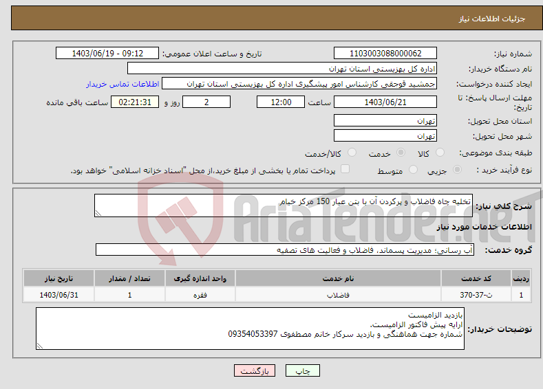Click the ساعت باقی مانده label
543x389 pixels.
[x=77, y=102]
